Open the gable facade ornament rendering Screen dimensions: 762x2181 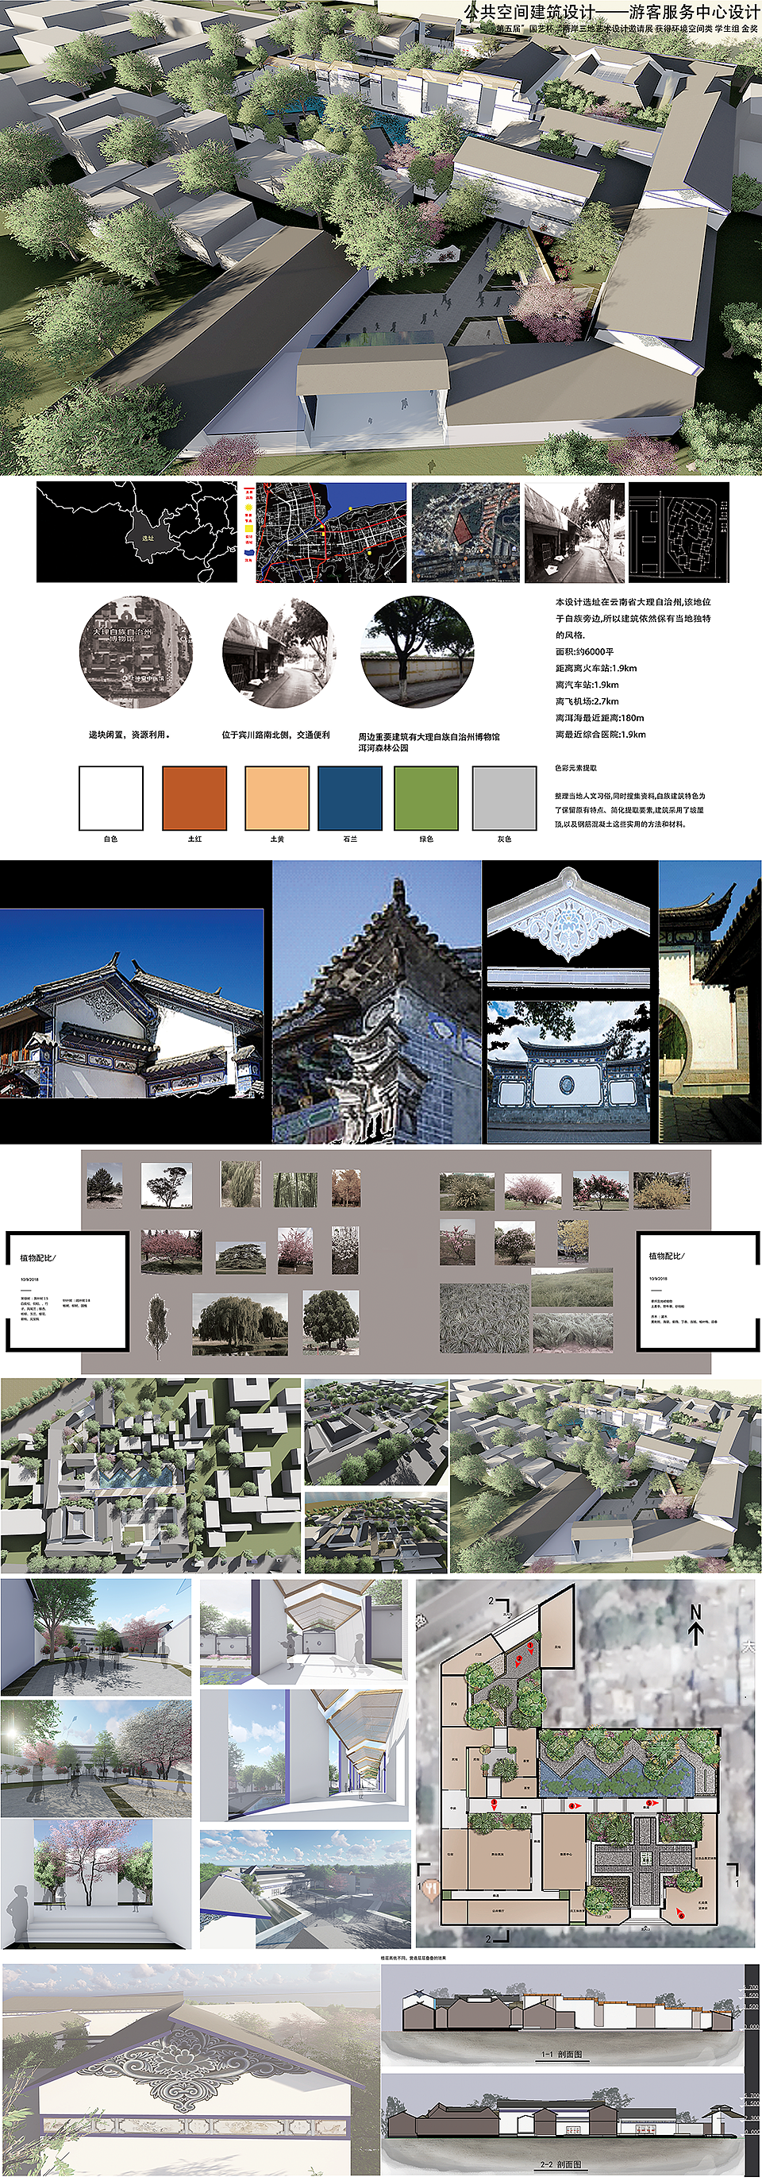coord(190,2070)
